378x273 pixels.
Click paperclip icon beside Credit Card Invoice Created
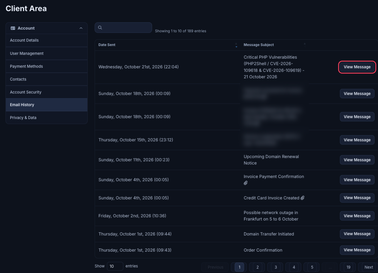point(303,198)
